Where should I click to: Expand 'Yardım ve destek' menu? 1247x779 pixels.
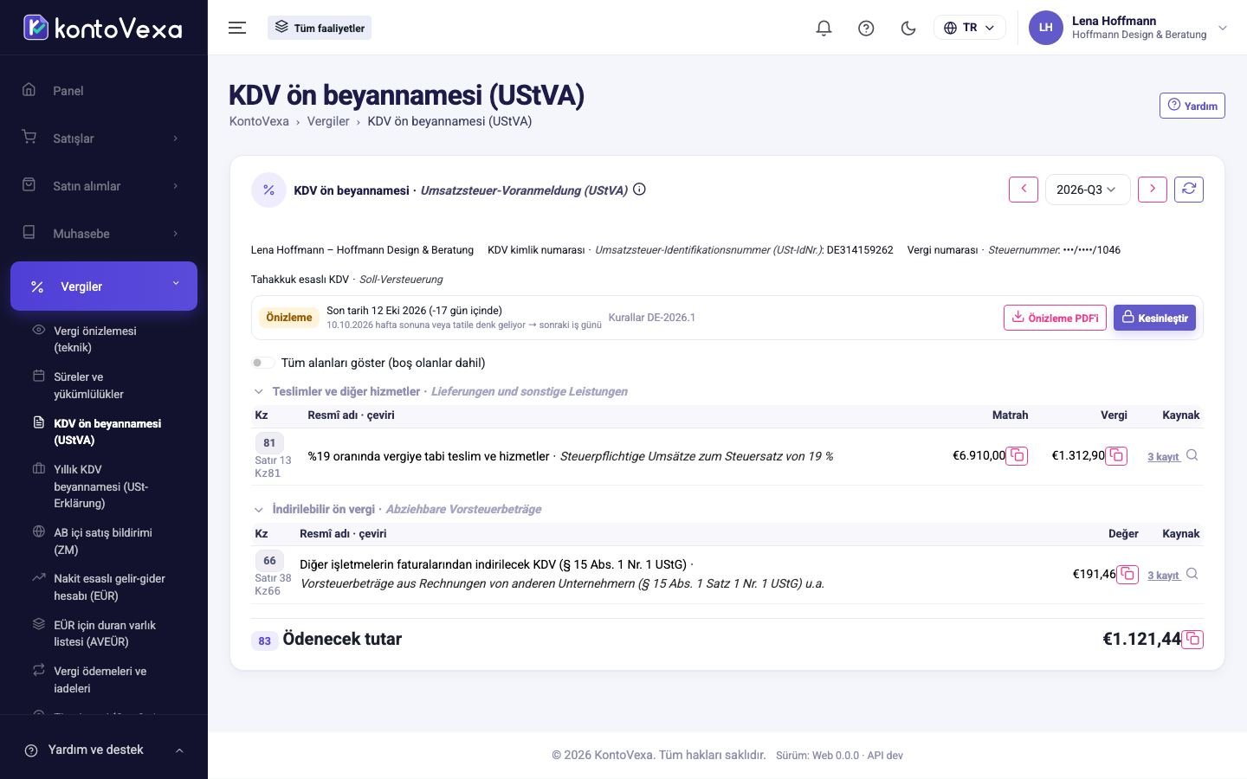point(104,750)
